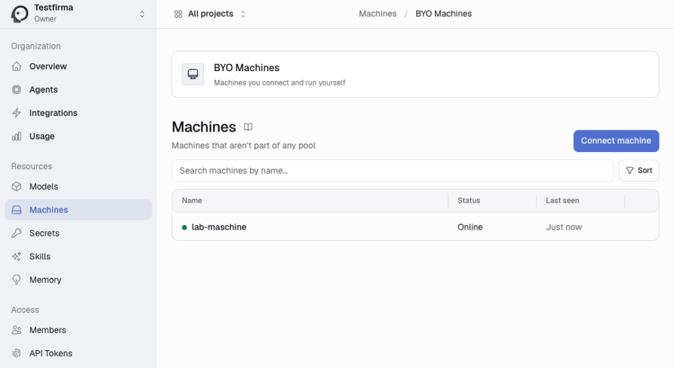Click the Just now last seen cell
674x368 pixels.
[x=564, y=227]
